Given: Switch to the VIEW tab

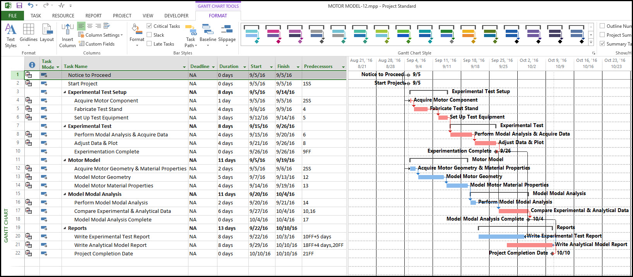Looking at the screenshot, I should point(148,16).
